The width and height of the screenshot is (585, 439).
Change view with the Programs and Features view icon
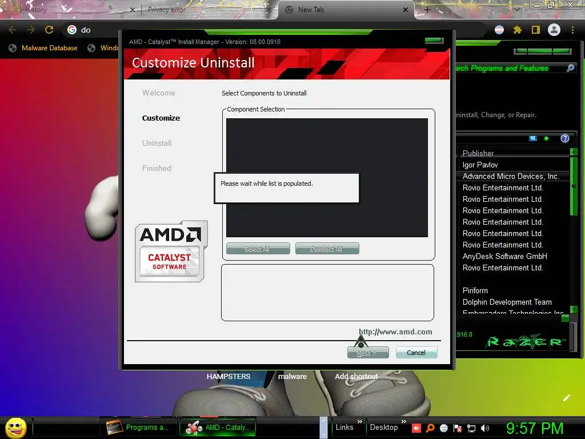[x=533, y=138]
